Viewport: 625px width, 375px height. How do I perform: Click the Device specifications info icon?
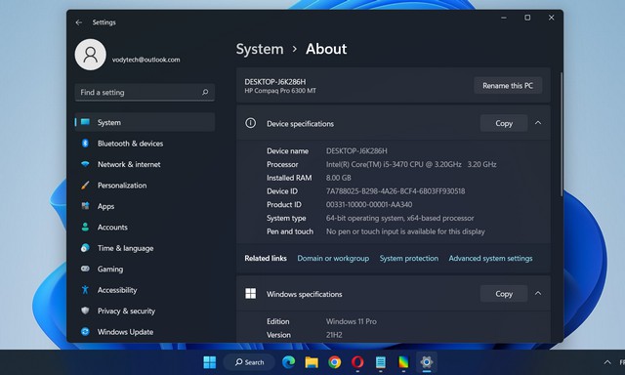(250, 123)
